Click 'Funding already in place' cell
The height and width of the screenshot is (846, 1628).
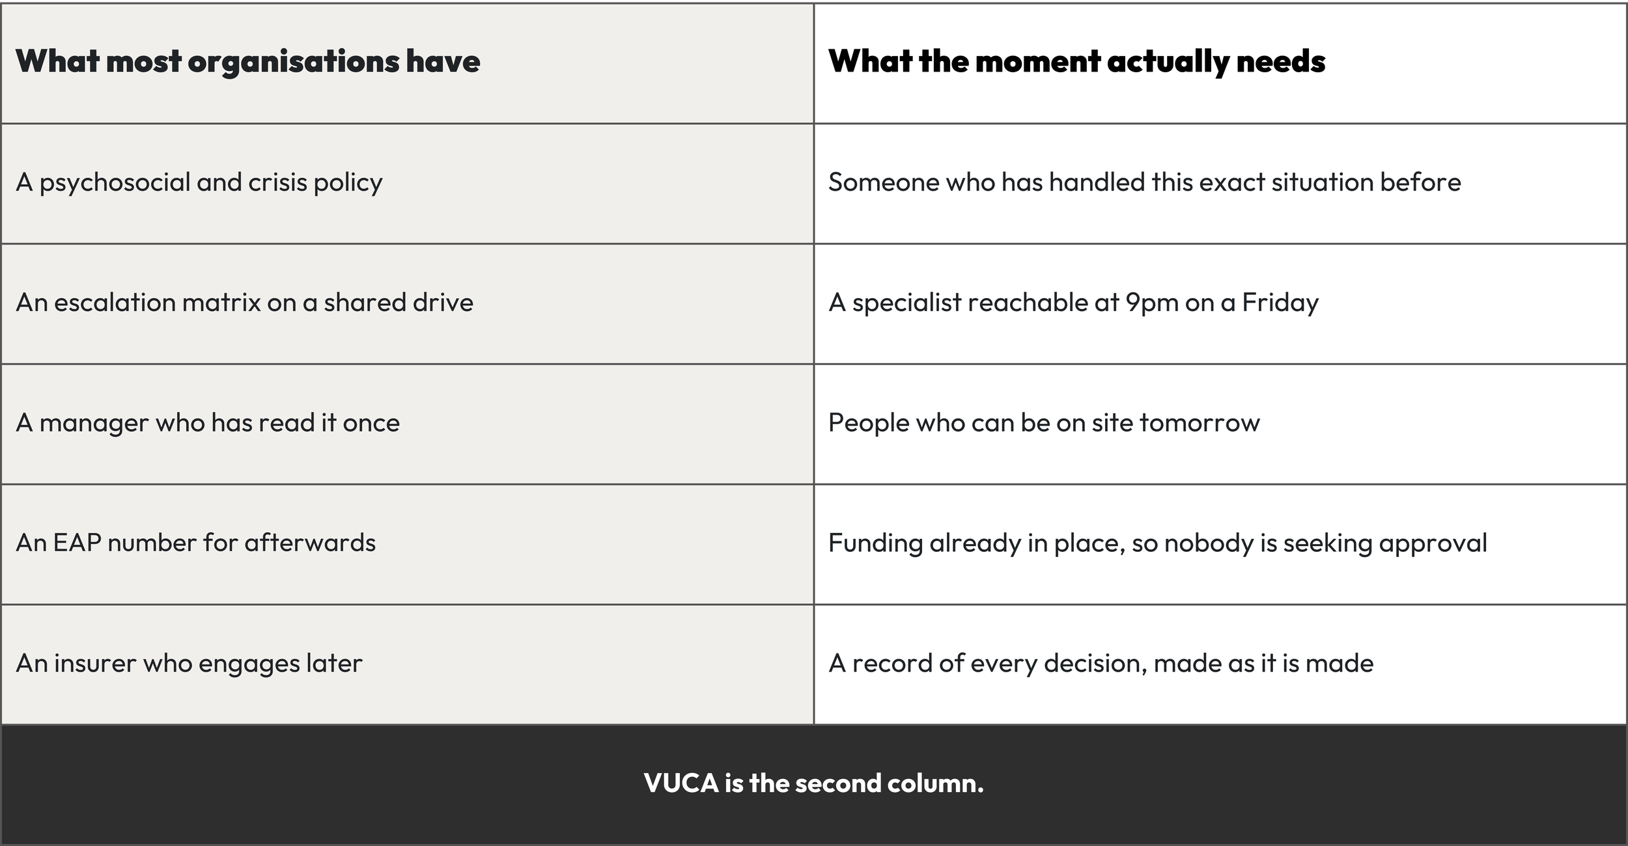[x=1220, y=544]
